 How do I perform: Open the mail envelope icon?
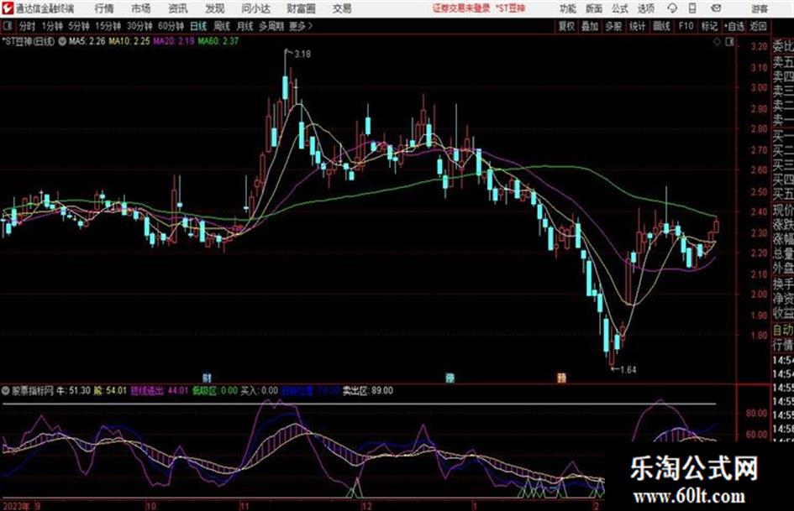click(716, 8)
